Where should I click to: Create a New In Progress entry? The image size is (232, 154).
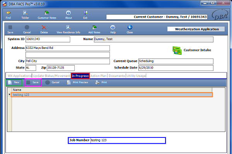pos(14,82)
